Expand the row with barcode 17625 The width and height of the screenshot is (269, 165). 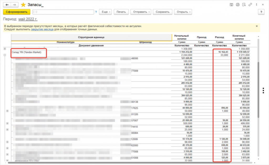[x=7, y=111]
